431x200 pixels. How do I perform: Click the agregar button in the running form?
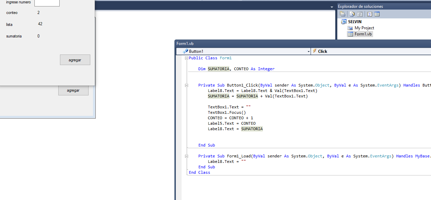(x=75, y=60)
